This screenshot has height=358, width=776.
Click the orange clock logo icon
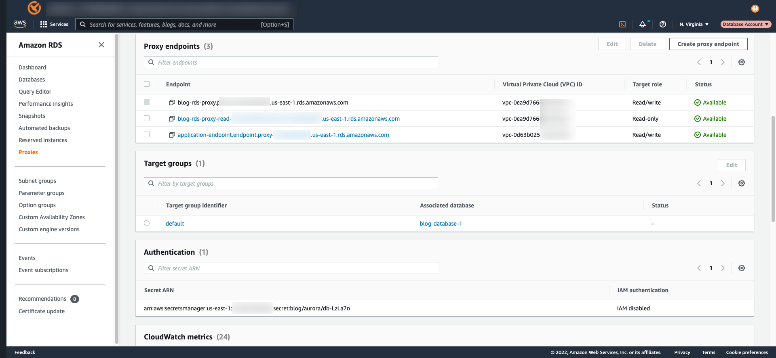pos(34,8)
